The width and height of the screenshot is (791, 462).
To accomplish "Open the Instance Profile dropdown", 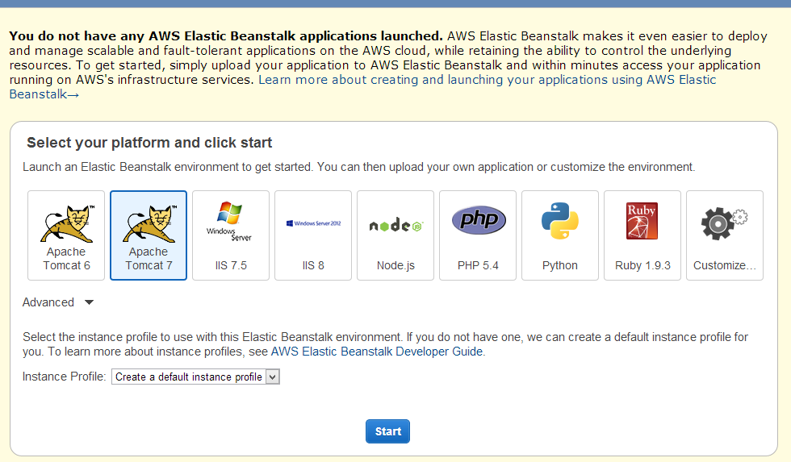I will 195,377.
